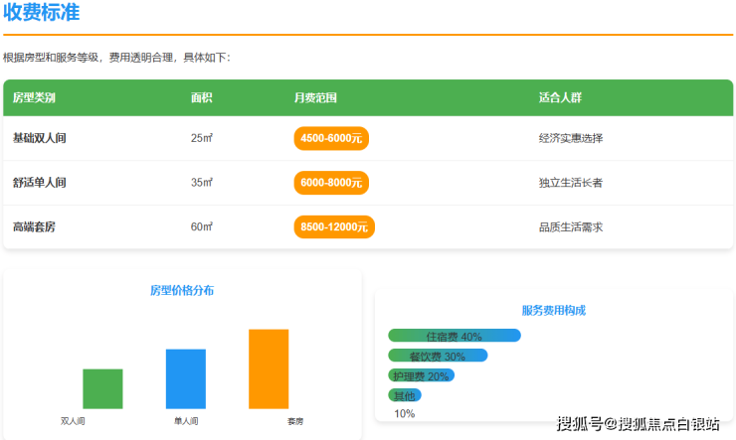Click the 房型价格分布 chart title
Viewport: 736px width, 440px height.
pos(182,291)
